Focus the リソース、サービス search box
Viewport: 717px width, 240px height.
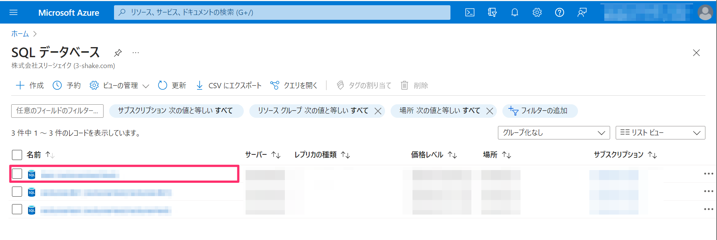pos(282,12)
